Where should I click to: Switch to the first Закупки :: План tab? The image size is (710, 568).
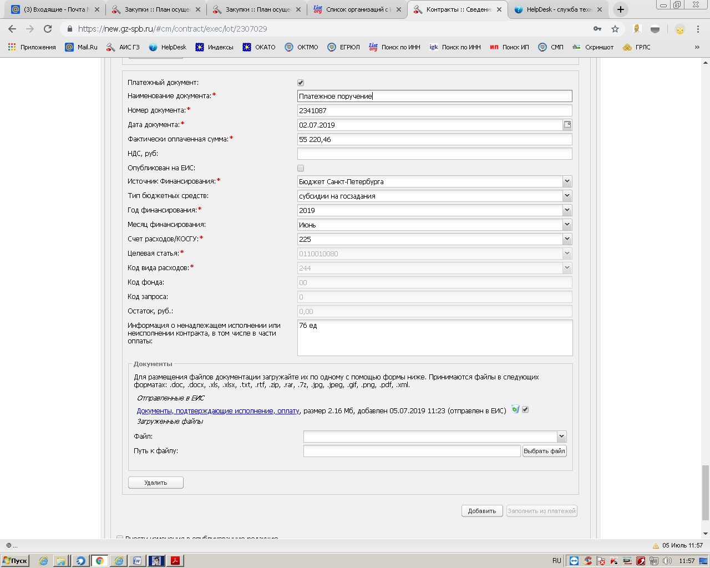coord(155,9)
